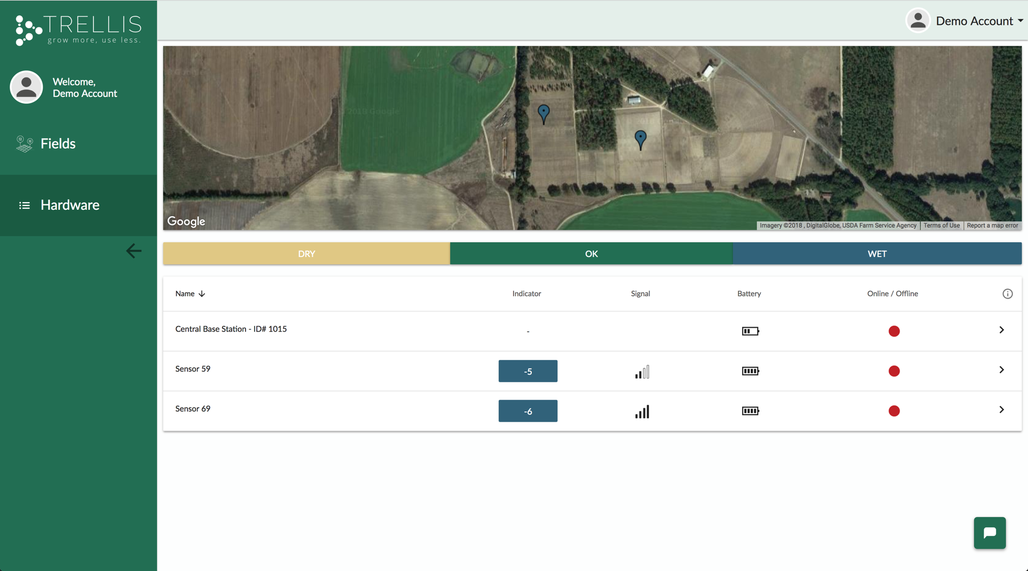Collapse the sidebar with the back arrow

pyautogui.click(x=134, y=251)
